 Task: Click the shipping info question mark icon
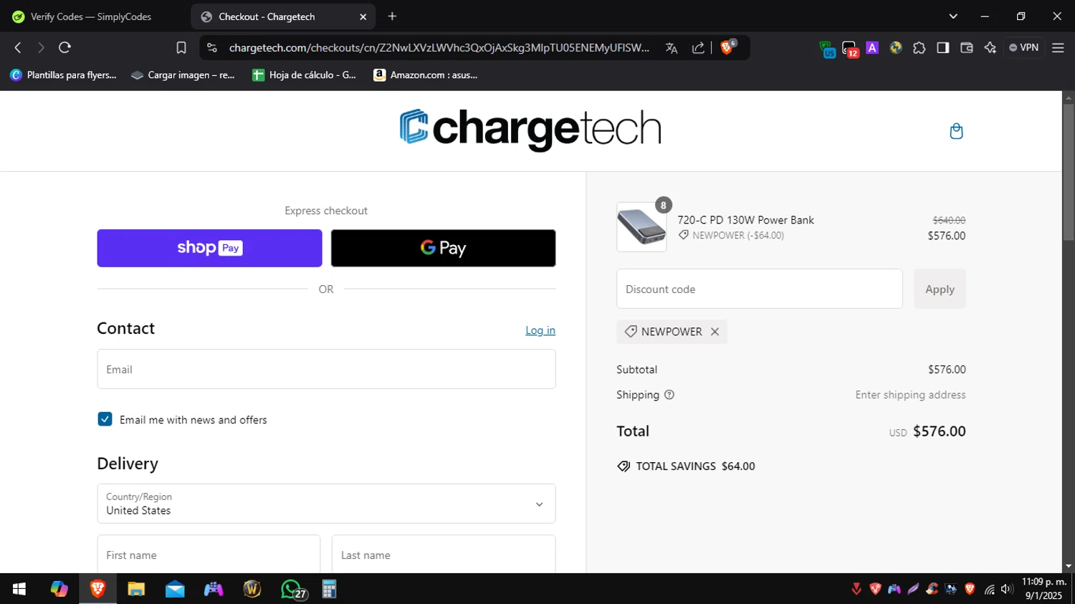(669, 395)
